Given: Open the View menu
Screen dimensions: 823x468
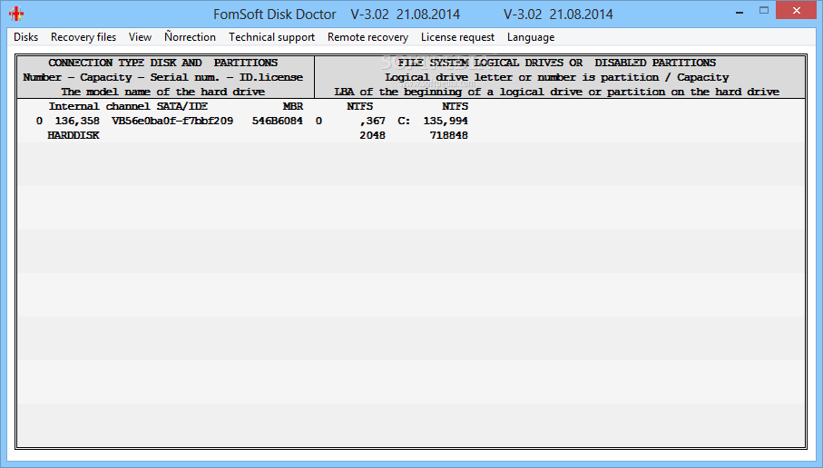Looking at the screenshot, I should pos(140,37).
